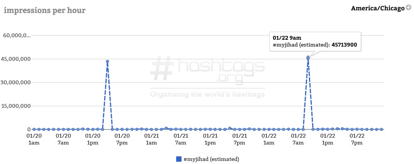Viewport: 414px width, 164px height.
Task: Open the America/Chicago timezone selector
Action: [x=378, y=8]
